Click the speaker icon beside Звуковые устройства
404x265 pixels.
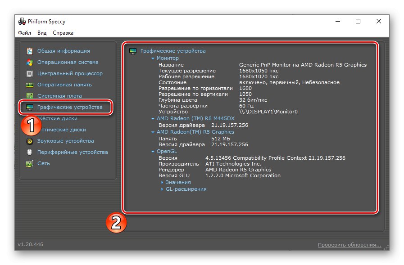[30, 141]
